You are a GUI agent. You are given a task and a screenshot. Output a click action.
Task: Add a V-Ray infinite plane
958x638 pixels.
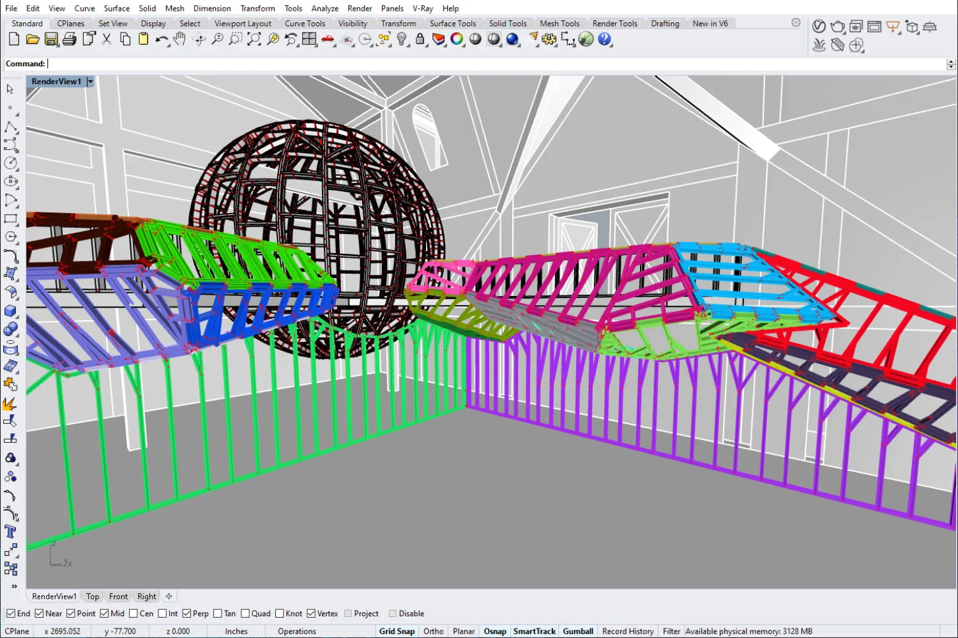930,27
